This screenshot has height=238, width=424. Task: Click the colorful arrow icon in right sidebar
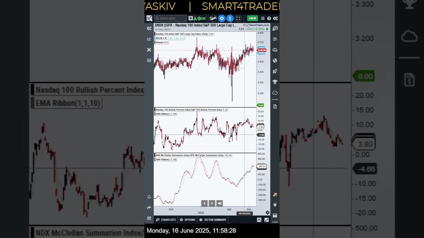(275, 195)
